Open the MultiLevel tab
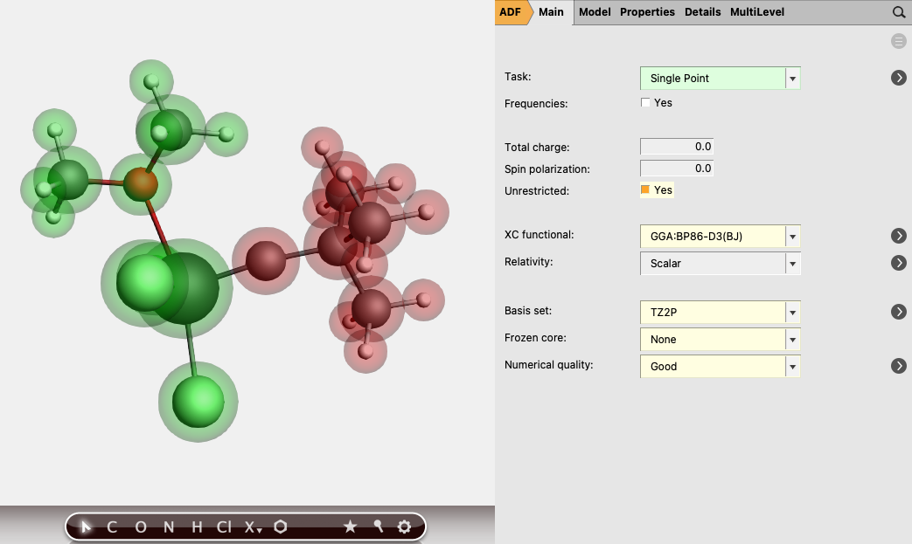 756,12
